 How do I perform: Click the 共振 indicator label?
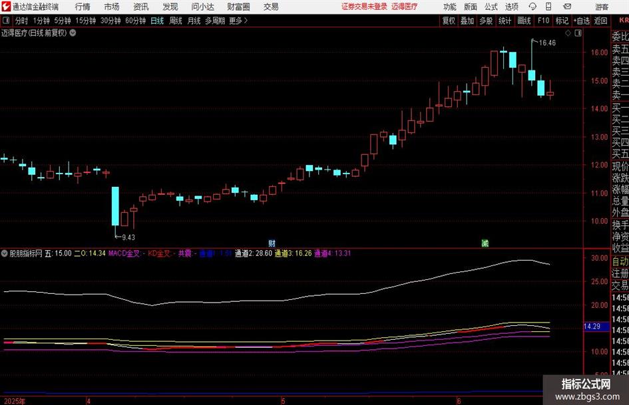tap(184, 253)
